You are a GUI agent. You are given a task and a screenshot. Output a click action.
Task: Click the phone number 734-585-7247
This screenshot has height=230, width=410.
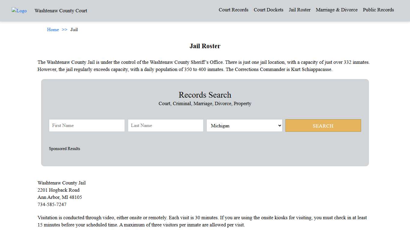52,205
